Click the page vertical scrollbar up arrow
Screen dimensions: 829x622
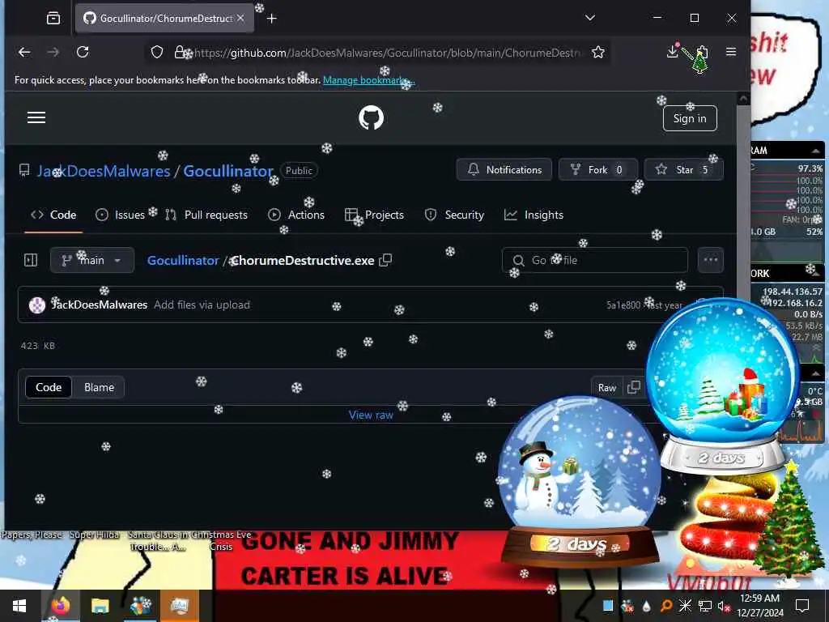click(x=743, y=99)
